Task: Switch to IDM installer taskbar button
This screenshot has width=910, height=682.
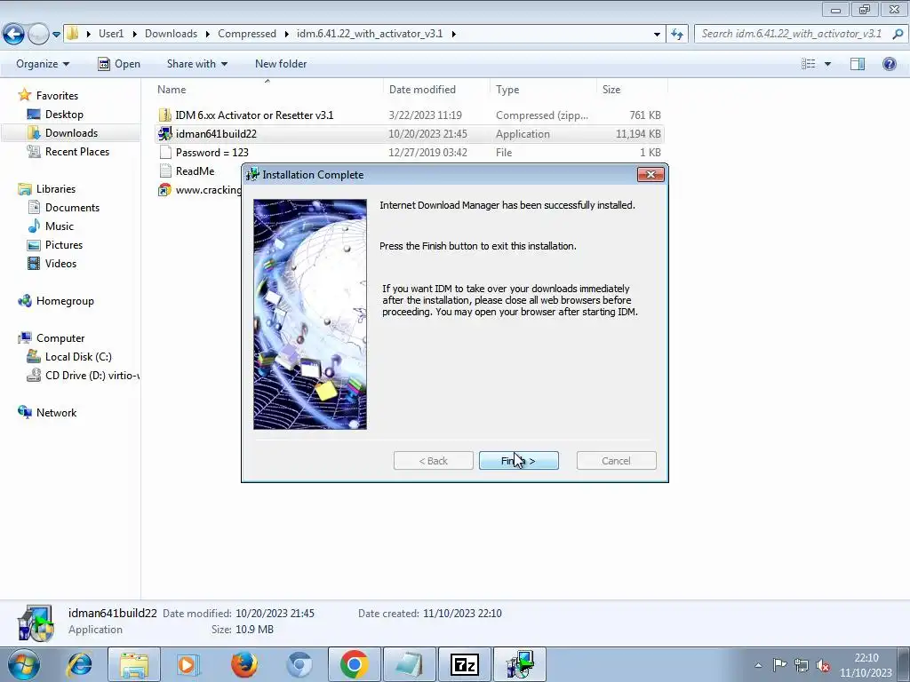Action: click(519, 664)
